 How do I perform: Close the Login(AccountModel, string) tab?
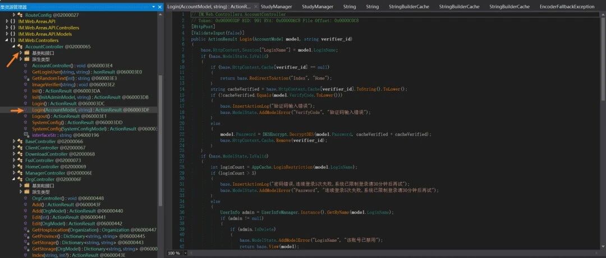point(255,7)
